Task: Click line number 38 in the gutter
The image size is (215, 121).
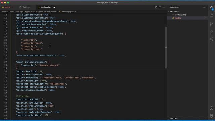Action: [5, 96]
